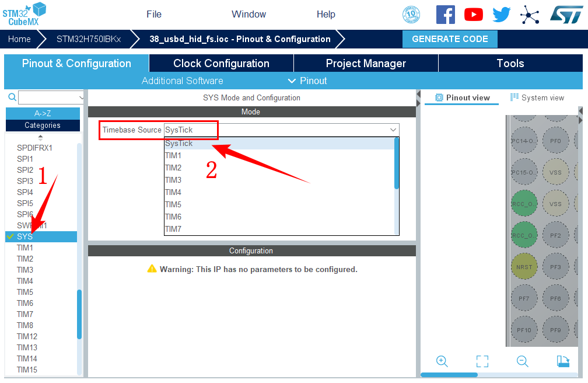Click the Additional Software link
This screenshot has height=383, width=588.
pos(182,81)
